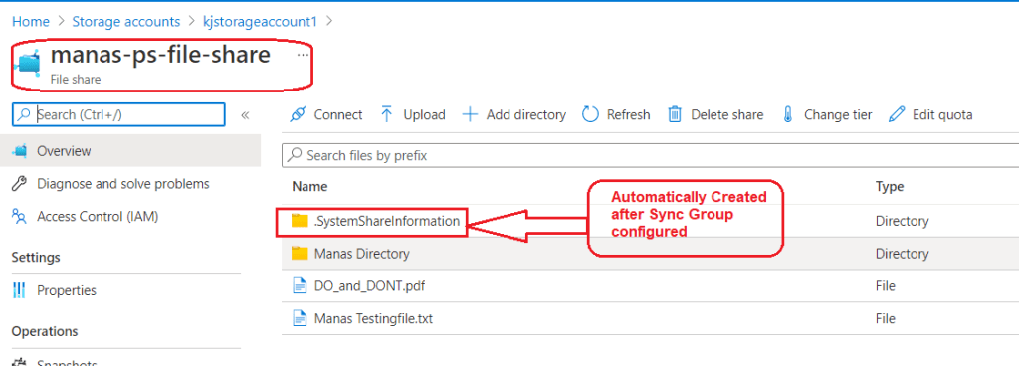Open the Manas Directory folder
Viewport: 1019px width, 366px height.
click(361, 253)
